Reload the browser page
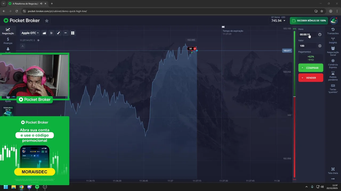The image size is (341, 191). (x=17, y=11)
